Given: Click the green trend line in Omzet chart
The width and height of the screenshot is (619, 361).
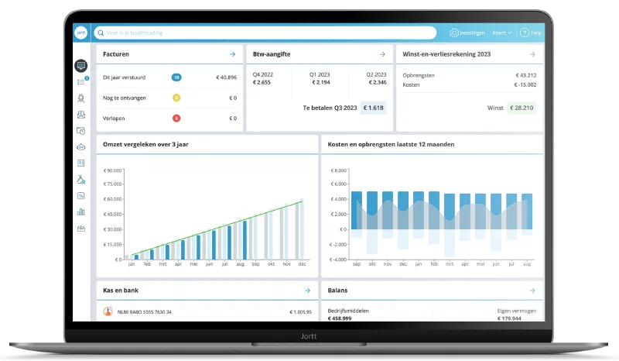Looking at the screenshot, I should pyautogui.click(x=217, y=229).
